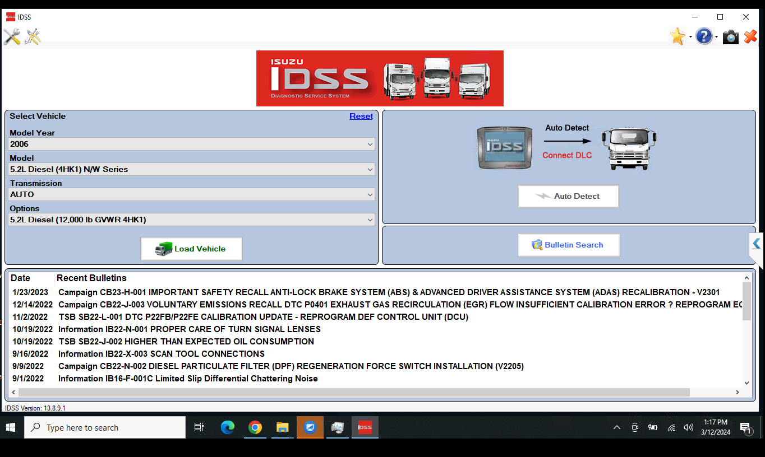
Task: Exit IDSS using the red X icon
Action: coord(750,36)
